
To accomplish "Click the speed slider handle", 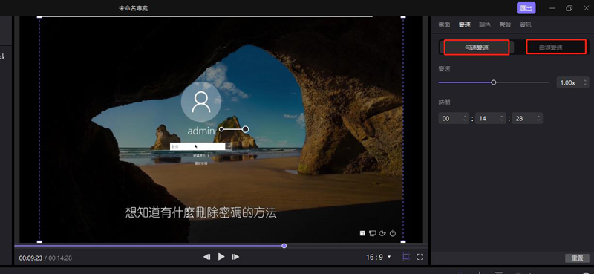I will (x=493, y=82).
